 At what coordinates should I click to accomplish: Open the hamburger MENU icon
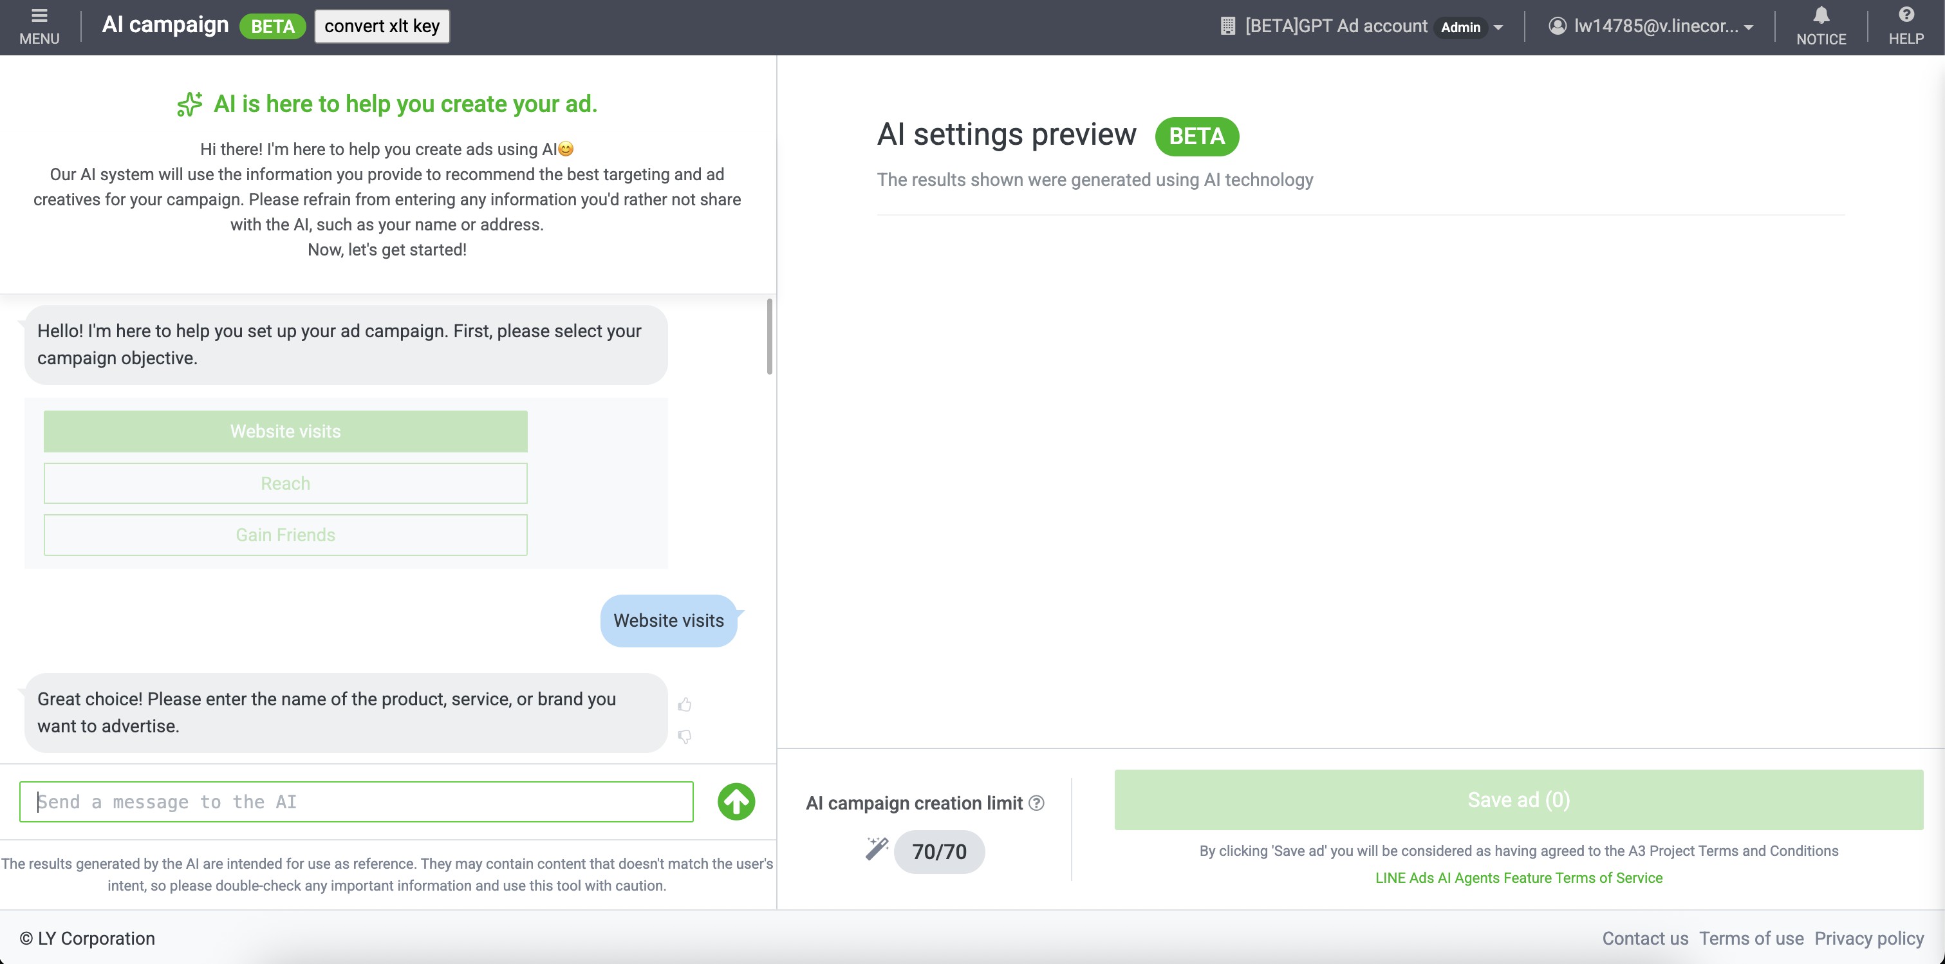39,17
